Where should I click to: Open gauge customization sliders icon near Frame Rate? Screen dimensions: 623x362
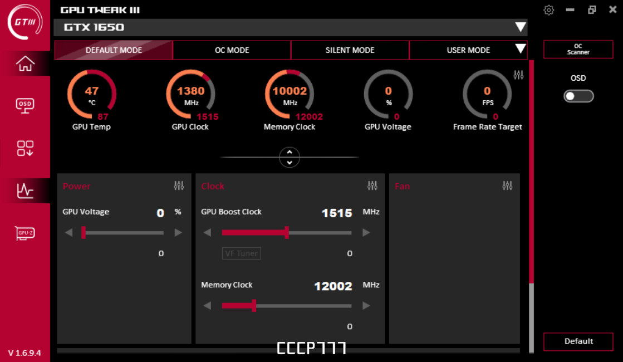point(518,75)
